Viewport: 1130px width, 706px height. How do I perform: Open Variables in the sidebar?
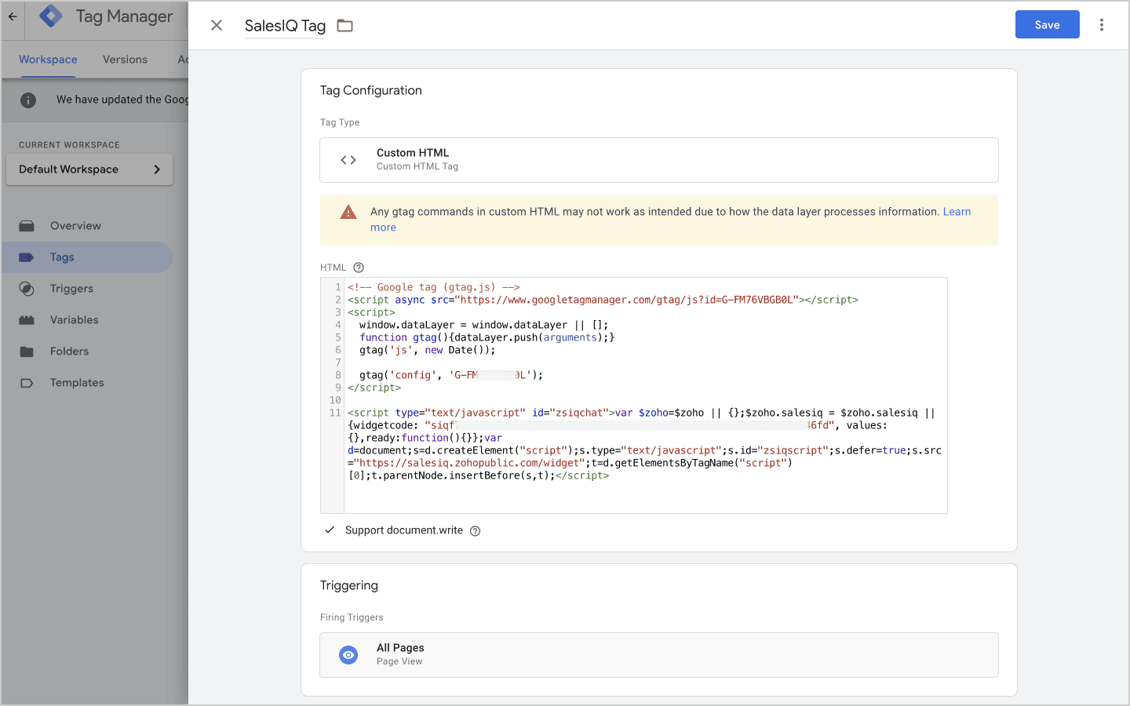[74, 320]
